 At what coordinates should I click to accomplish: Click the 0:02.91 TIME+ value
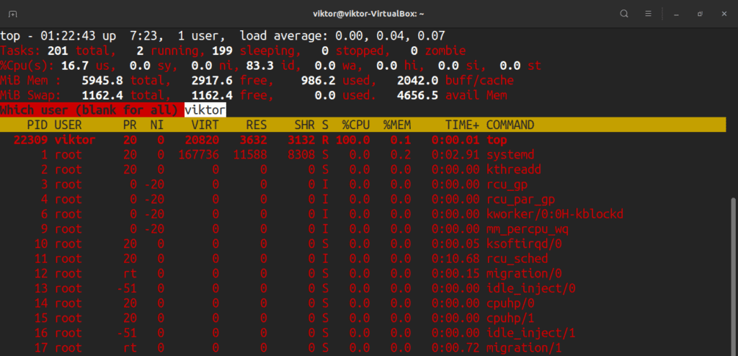click(x=455, y=155)
